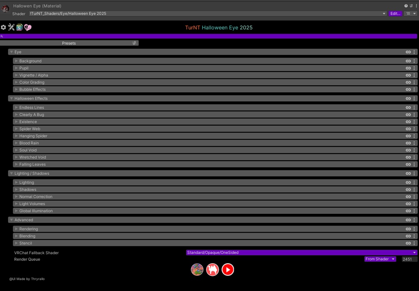Click the link icon on the Background row
Image resolution: width=419 pixels, height=291 pixels.
[x=408, y=61]
